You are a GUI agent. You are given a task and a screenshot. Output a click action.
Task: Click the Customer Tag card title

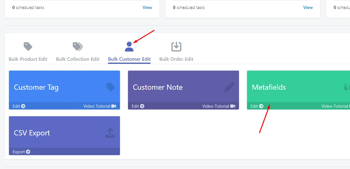36,87
